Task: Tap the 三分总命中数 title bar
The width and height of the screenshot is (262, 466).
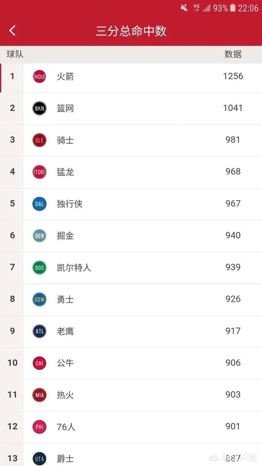Action: (131, 30)
